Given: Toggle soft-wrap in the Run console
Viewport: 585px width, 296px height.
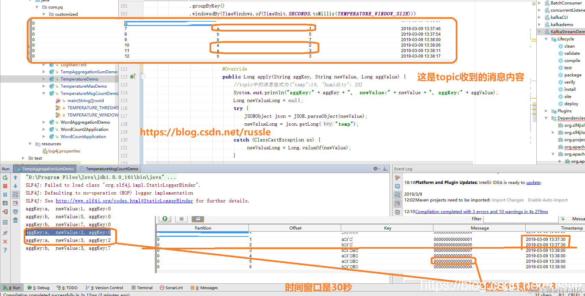Looking at the screenshot, I should [x=15, y=195].
